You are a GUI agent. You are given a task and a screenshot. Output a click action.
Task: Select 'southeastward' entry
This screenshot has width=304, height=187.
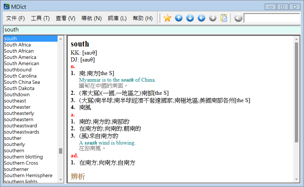[x=30, y=126]
